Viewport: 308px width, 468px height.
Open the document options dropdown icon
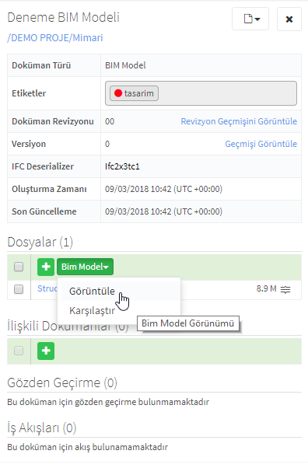250,19
